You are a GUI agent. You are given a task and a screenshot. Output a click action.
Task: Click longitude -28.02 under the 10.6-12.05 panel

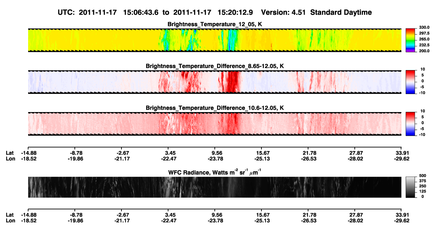pyautogui.click(x=355, y=159)
